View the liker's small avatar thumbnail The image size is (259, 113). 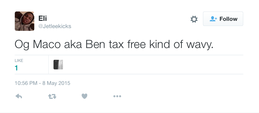point(58,65)
